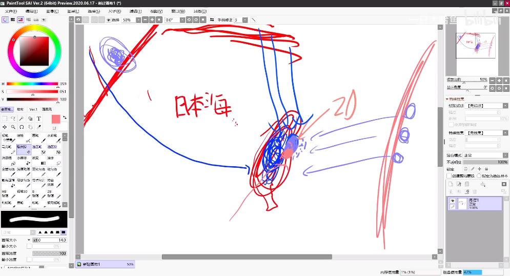Click the layer opacity 100% slider
This screenshot has height=276, width=510.
coord(485,162)
